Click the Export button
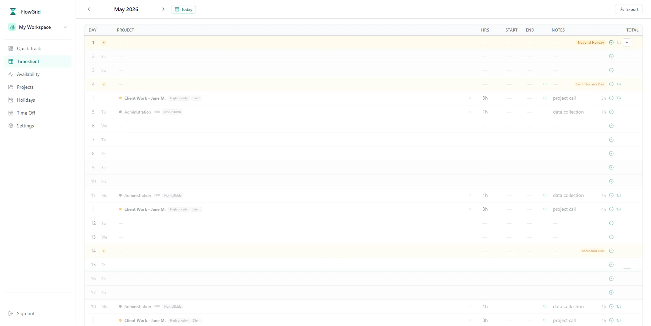 click(629, 9)
